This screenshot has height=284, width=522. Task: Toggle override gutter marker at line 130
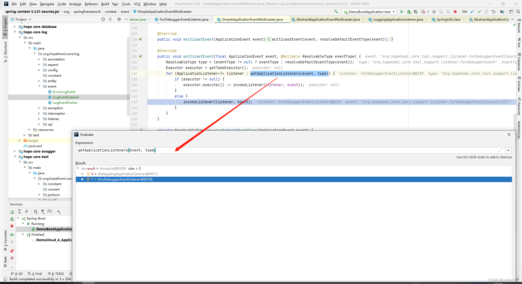[x=141, y=39]
